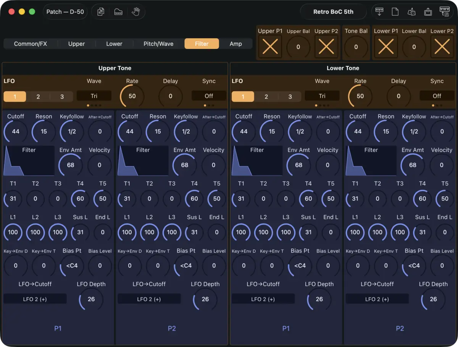Click the dice randomize icon
The width and height of the screenshot is (458, 347).
(411, 12)
